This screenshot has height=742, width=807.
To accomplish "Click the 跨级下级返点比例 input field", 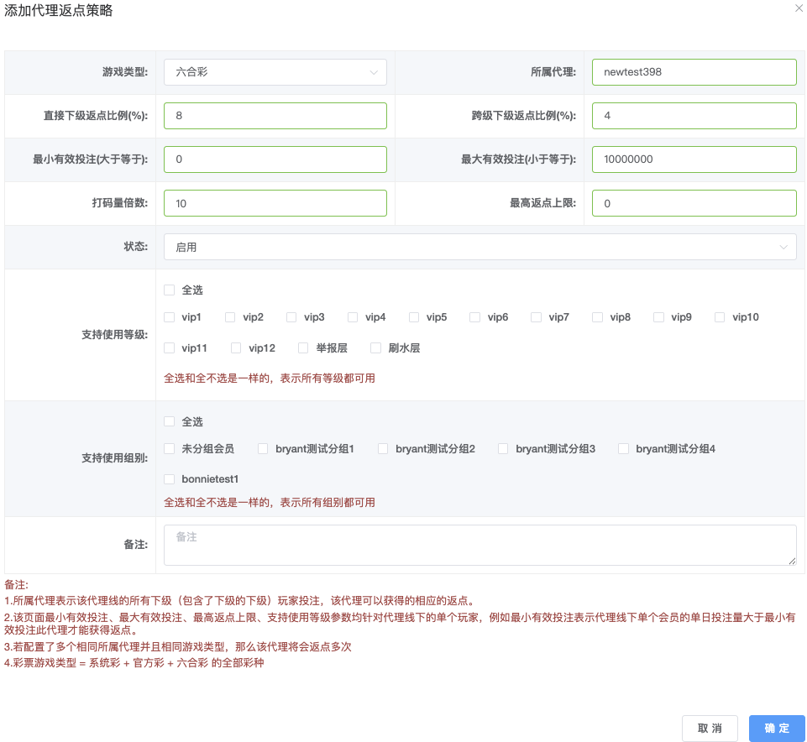I will pos(694,116).
